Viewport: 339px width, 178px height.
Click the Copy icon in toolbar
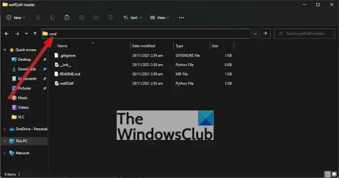pyautogui.click(x=52, y=18)
